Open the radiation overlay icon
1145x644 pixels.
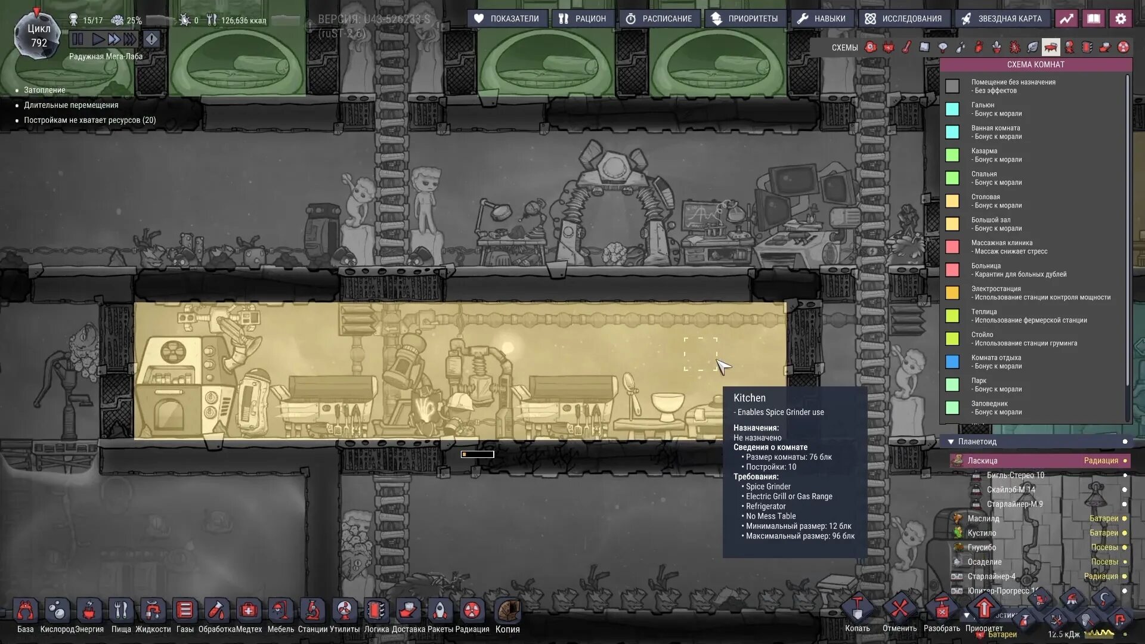pos(1124,47)
